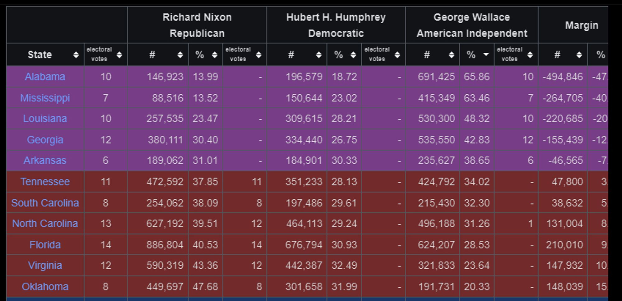Select South Carolina's Nixon percentage 38.09

click(205, 203)
